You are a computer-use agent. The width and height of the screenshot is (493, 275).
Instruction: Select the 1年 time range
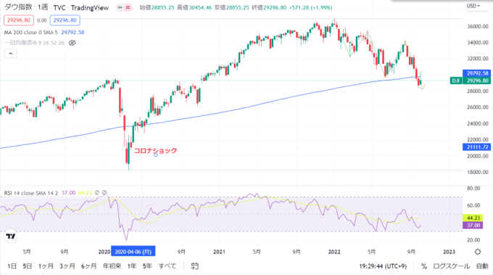[132, 266]
